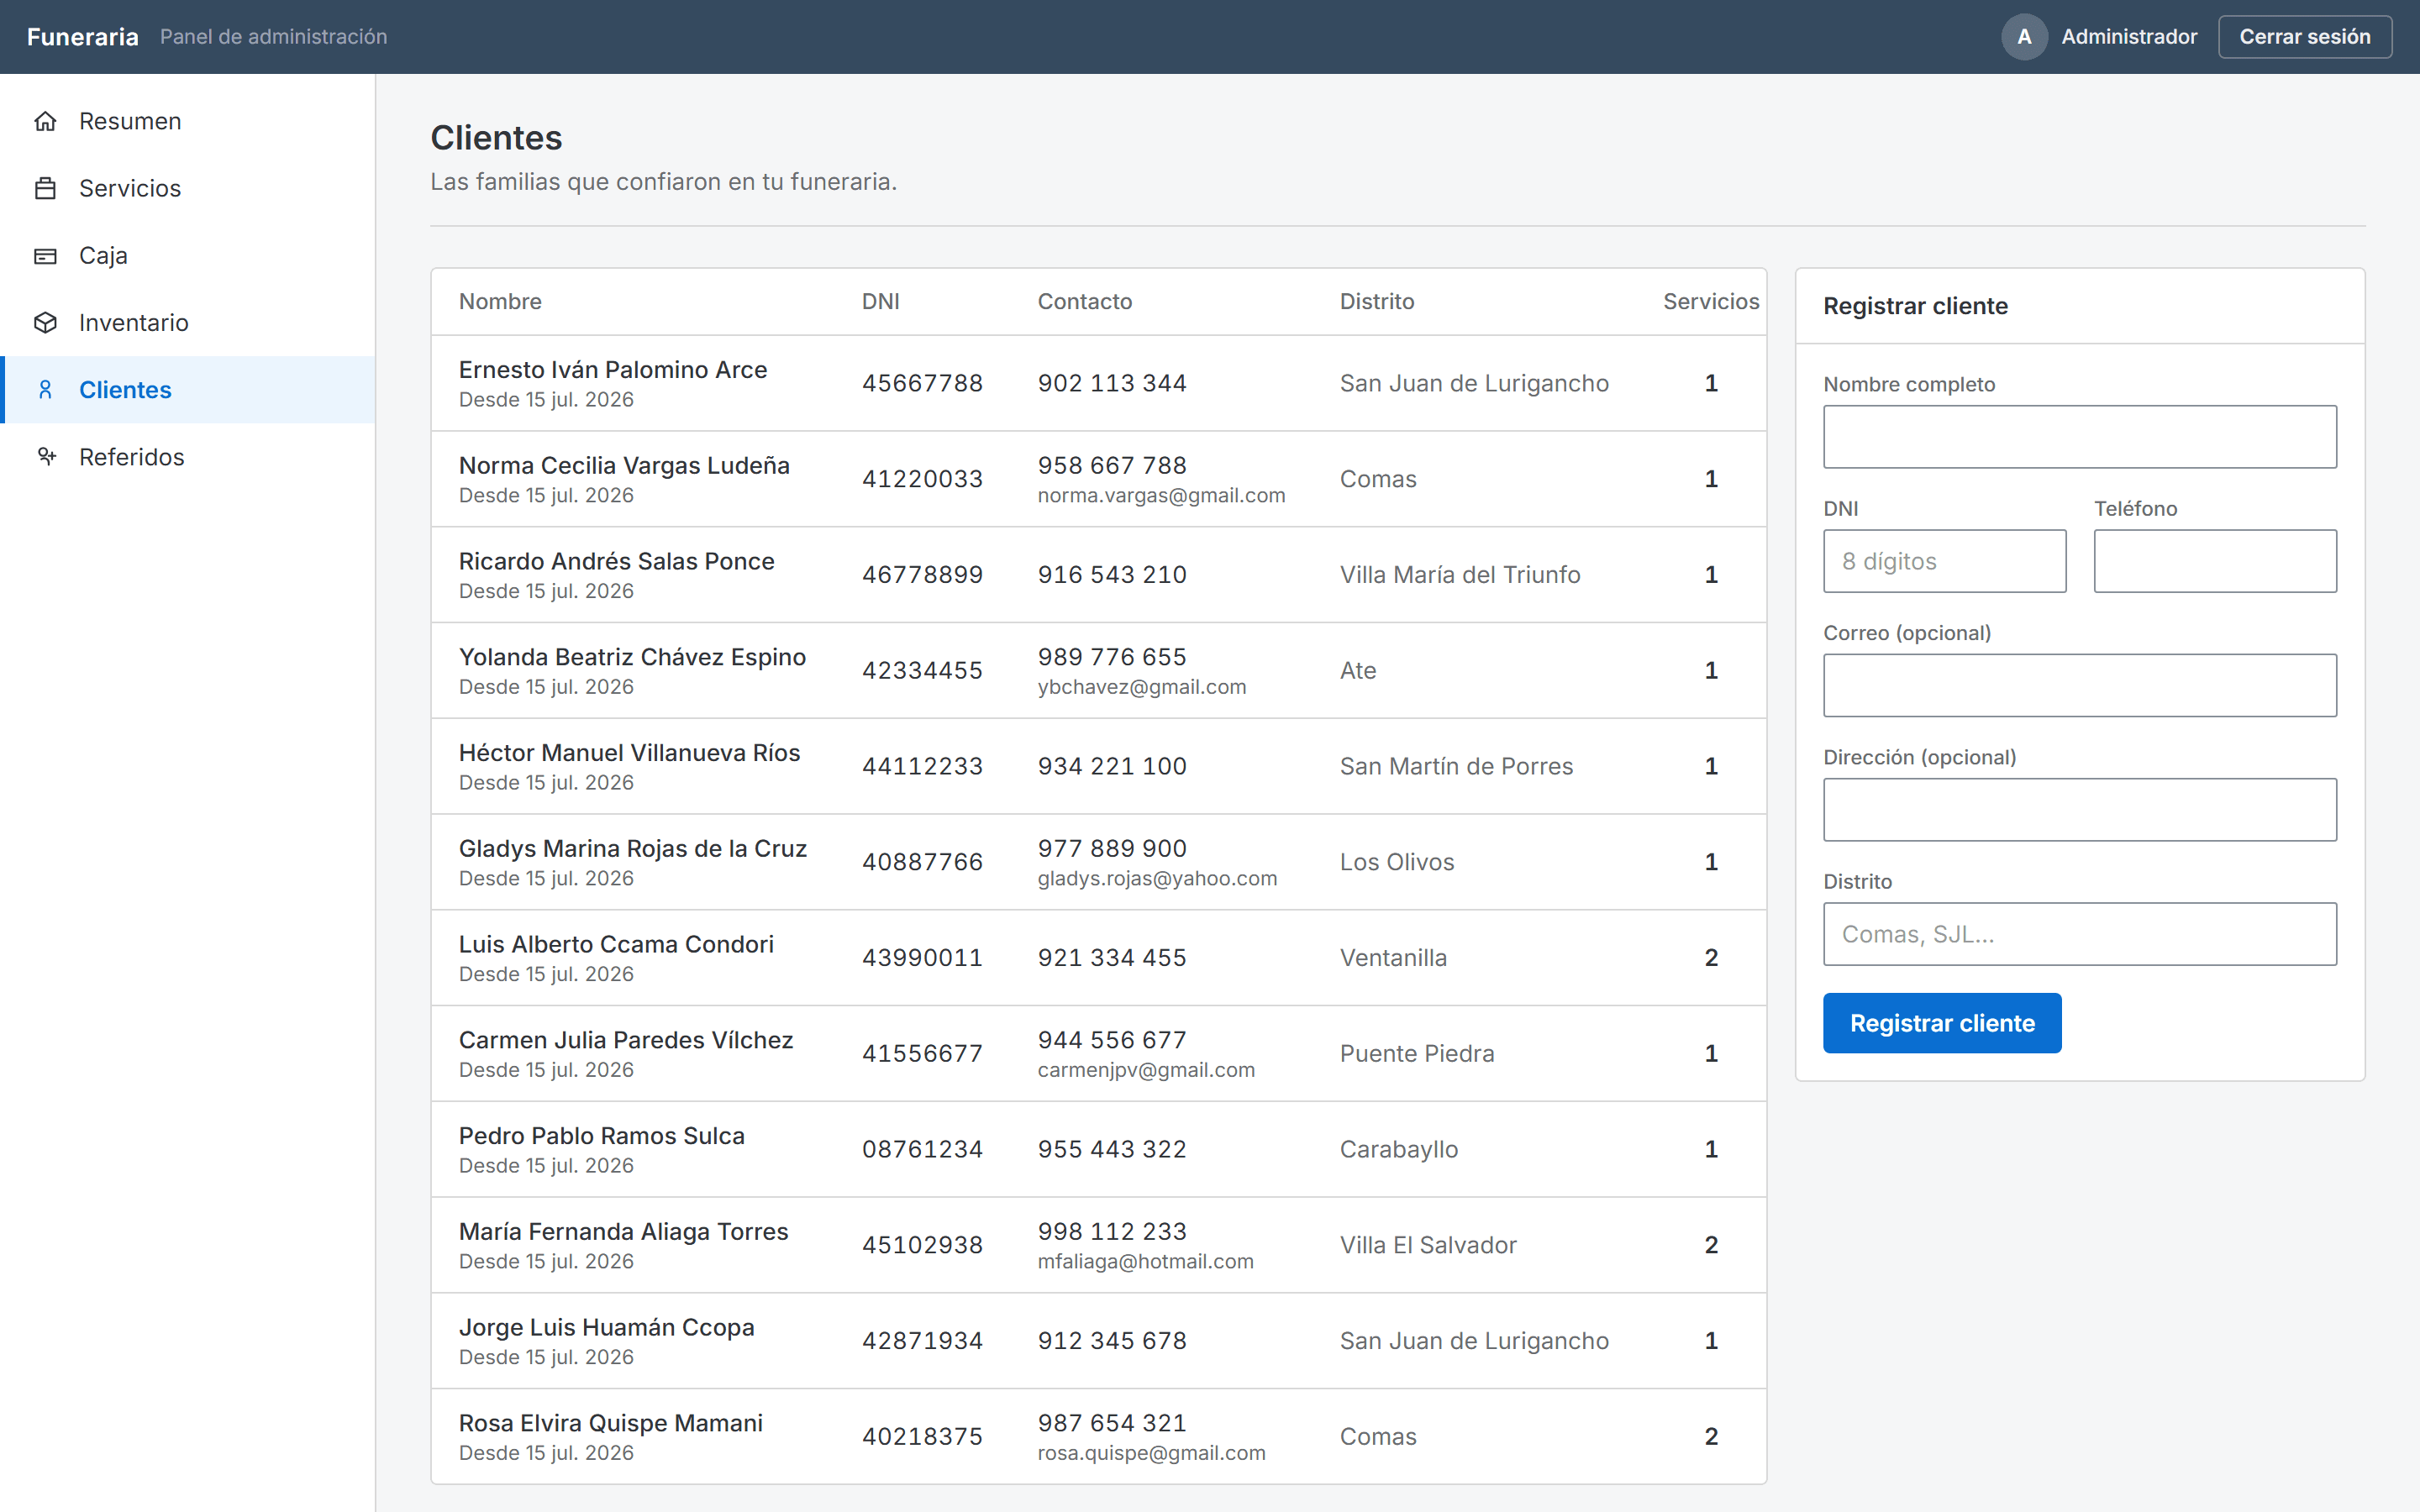
Task: Click the Funeraria brand title
Action: (x=83, y=37)
